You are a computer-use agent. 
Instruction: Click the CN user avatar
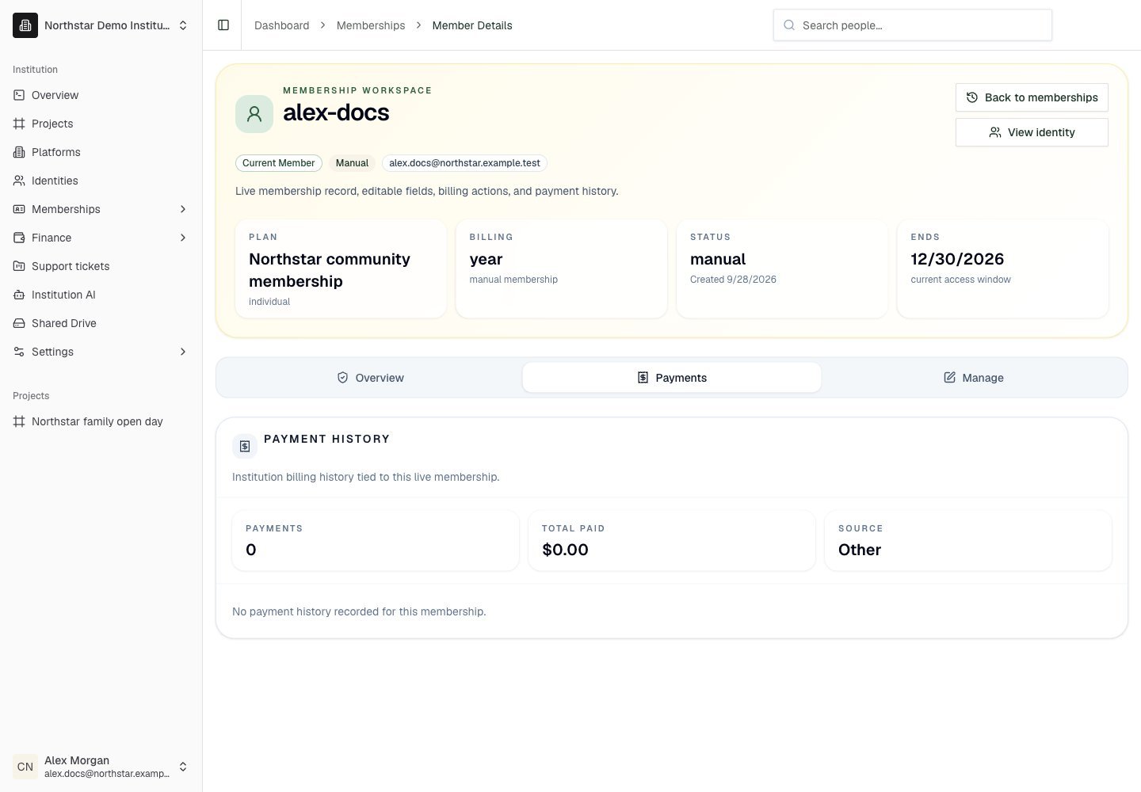click(x=25, y=767)
